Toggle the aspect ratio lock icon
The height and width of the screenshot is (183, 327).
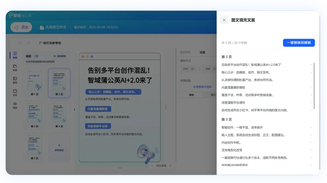click(199, 69)
